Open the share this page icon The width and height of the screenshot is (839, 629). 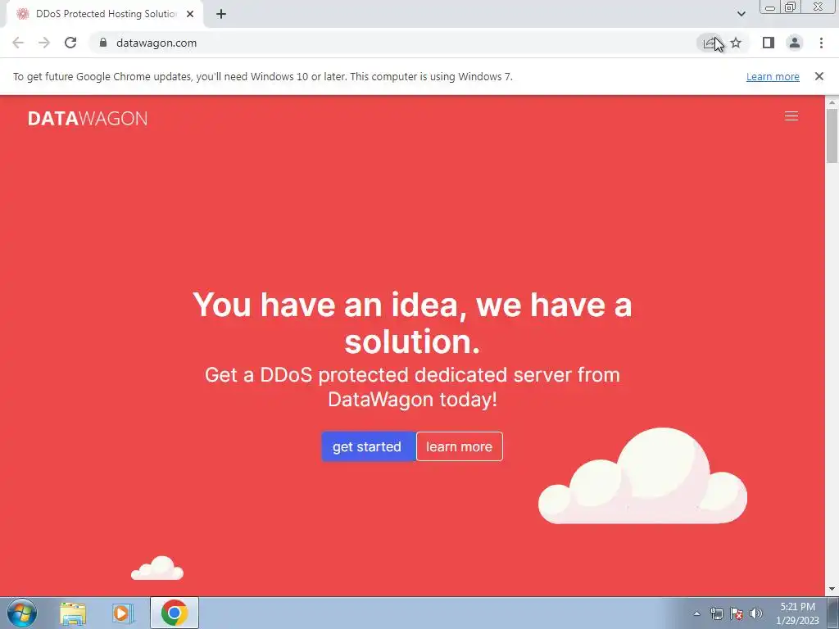pos(709,43)
